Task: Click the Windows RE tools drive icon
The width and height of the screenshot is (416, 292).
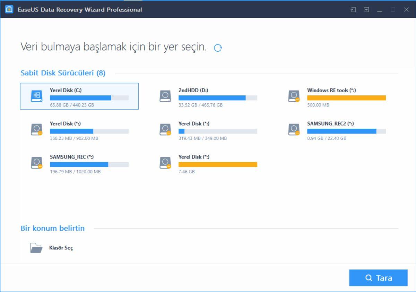Action: [x=294, y=96]
